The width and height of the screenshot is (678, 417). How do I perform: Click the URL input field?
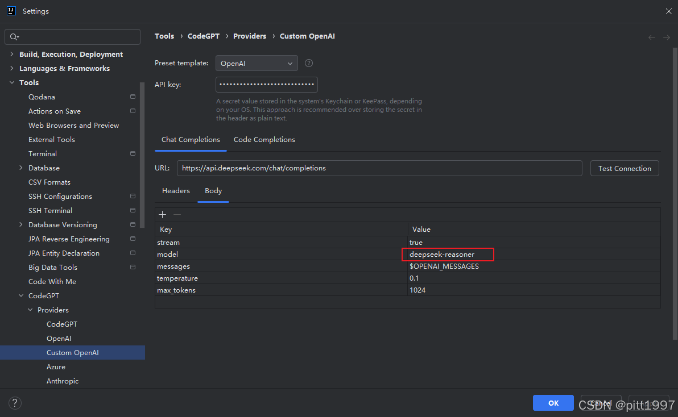click(379, 168)
